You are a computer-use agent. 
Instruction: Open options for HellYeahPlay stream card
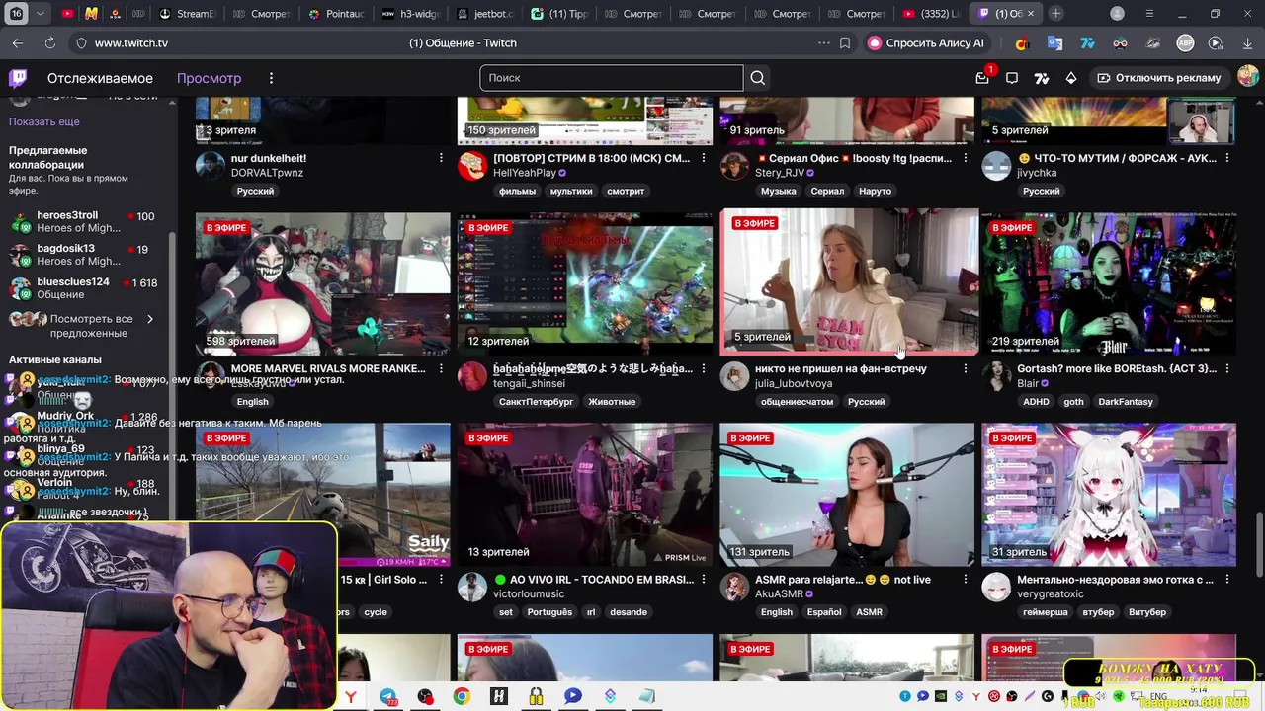704,158
